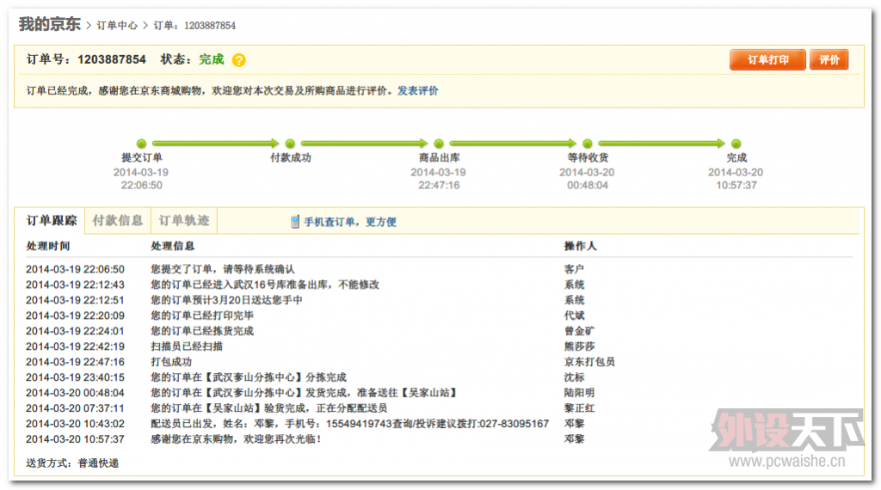Click 送货方式: 普通快递 text
The image size is (881, 490).
click(x=72, y=463)
